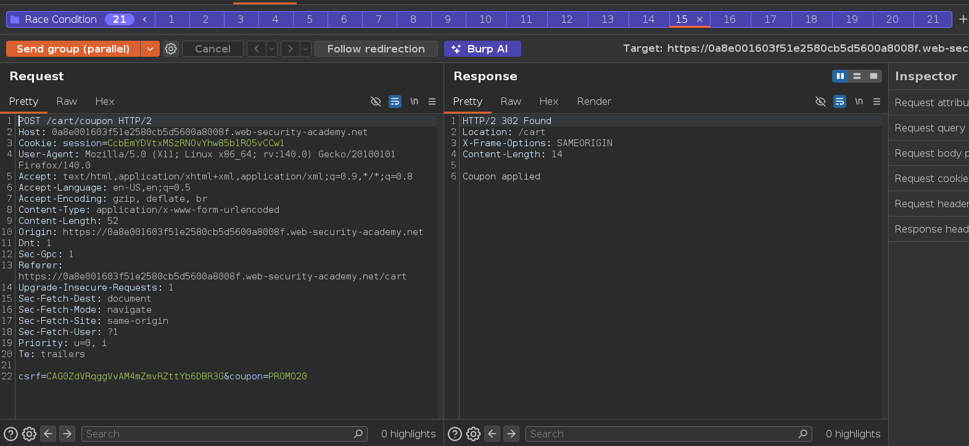Click the Cancel button
This screenshot has width=969, height=446.
(213, 49)
